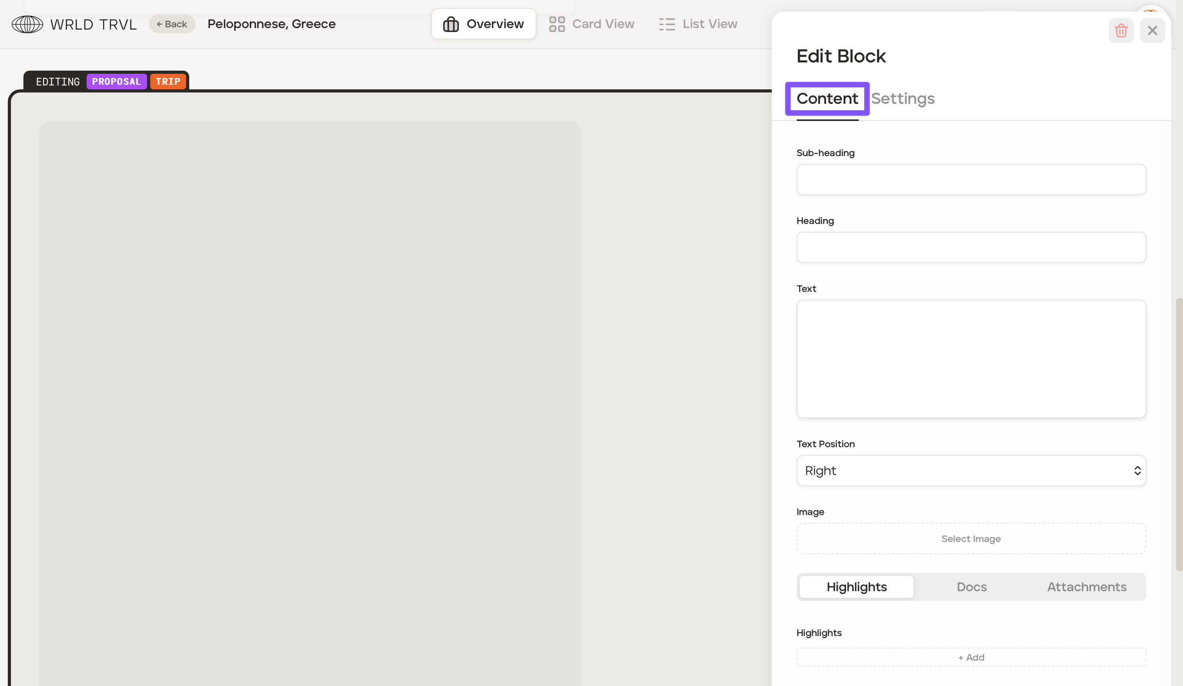
Task: Focus the Heading text field
Action: 970,247
